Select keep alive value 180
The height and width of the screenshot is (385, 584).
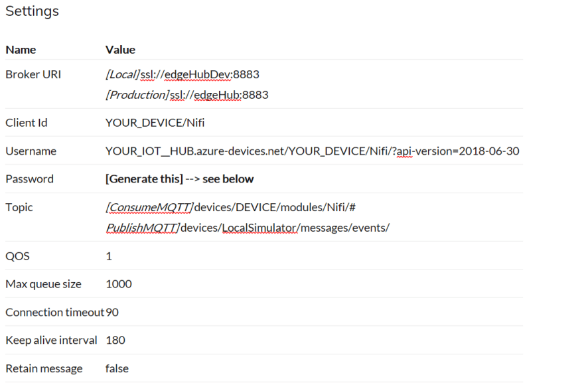(115, 341)
